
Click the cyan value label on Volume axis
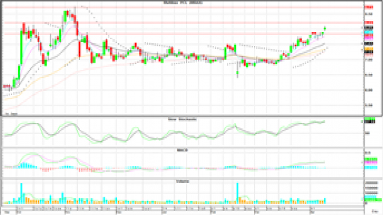click(370, 197)
